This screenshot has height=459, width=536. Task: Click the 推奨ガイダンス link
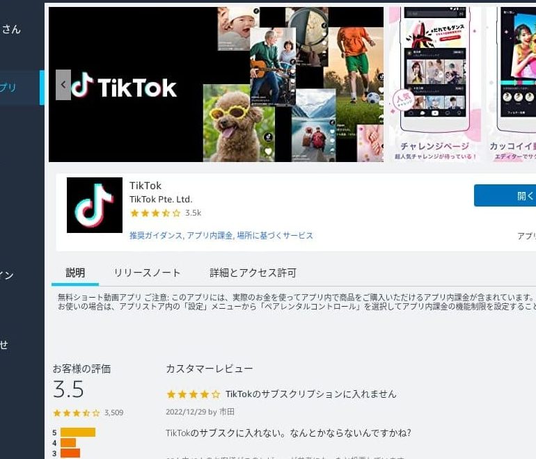coord(156,235)
